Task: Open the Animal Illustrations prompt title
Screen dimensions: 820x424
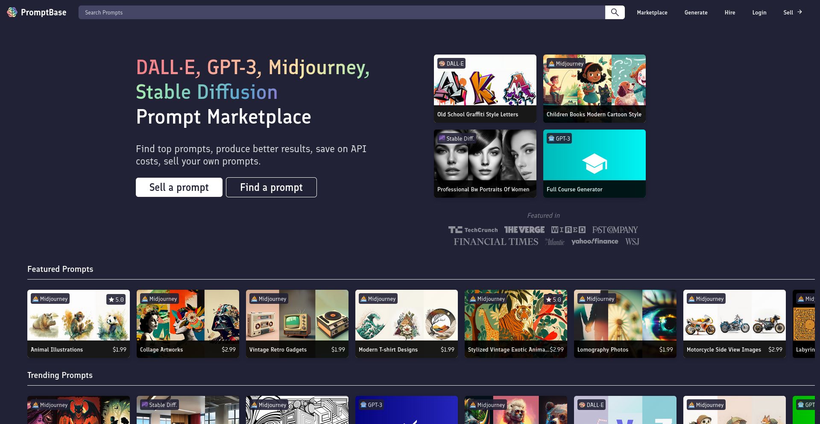Action: point(57,349)
